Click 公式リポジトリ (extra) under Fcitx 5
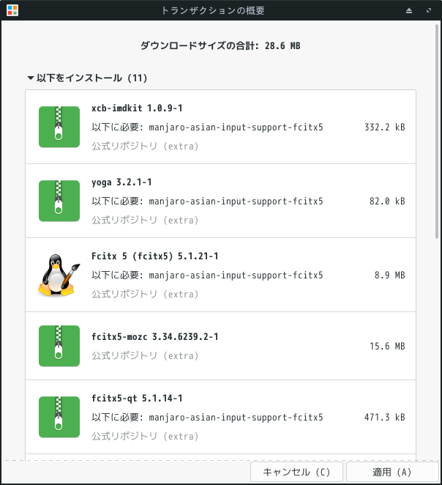The height and width of the screenshot is (485, 442). click(x=145, y=294)
